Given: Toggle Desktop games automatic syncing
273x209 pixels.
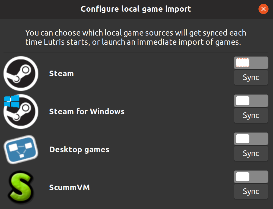Looking at the screenshot, I should pyautogui.click(x=250, y=139).
